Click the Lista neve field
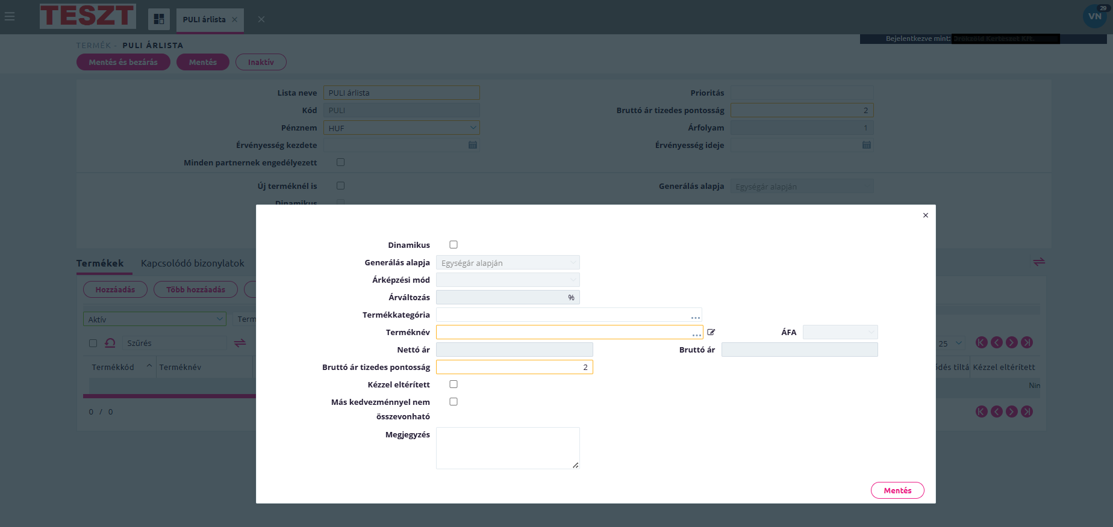The image size is (1113, 527). [x=402, y=93]
